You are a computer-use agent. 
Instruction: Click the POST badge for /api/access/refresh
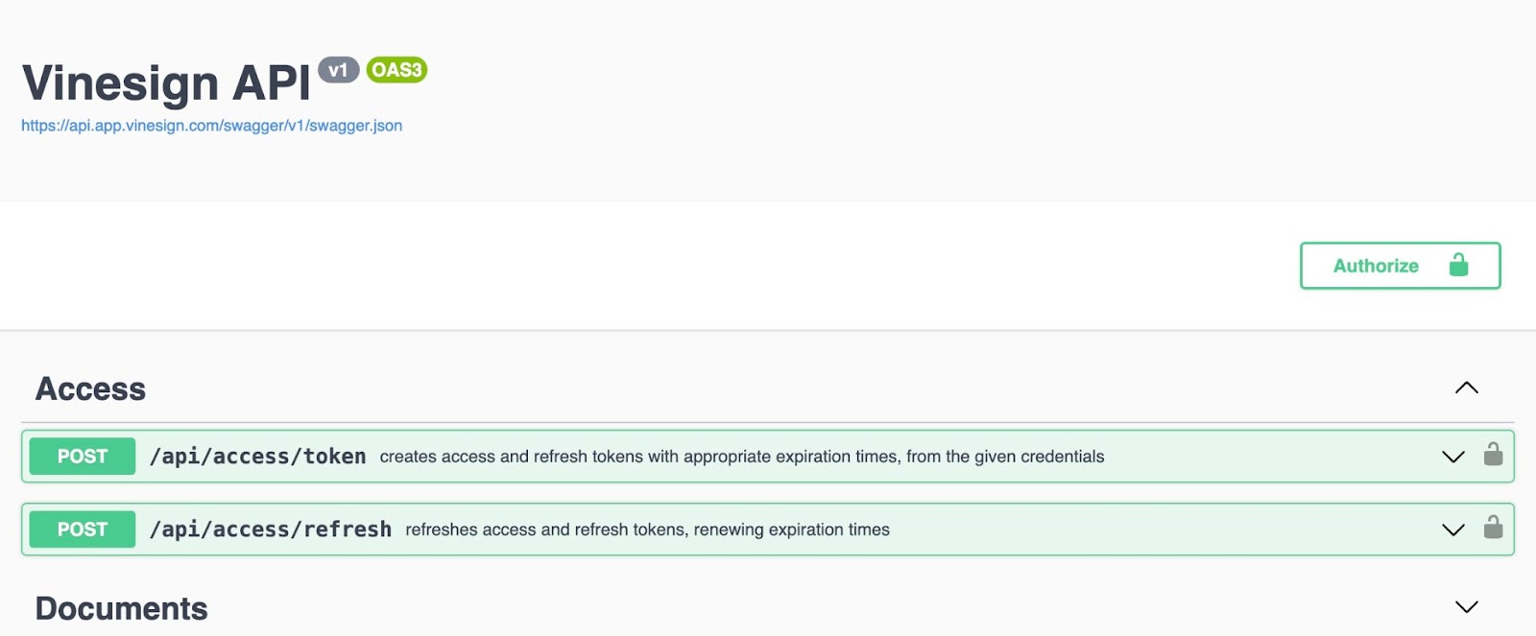(x=83, y=530)
